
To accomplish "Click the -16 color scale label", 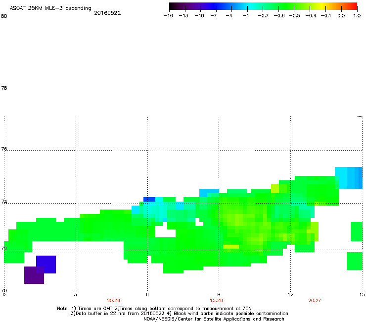I will (168, 16).
